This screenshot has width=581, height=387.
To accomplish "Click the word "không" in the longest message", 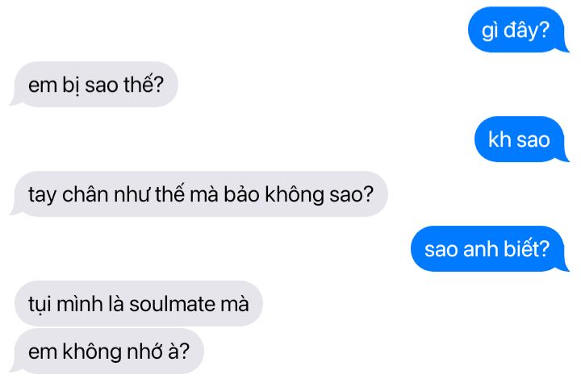I will (x=295, y=195).
